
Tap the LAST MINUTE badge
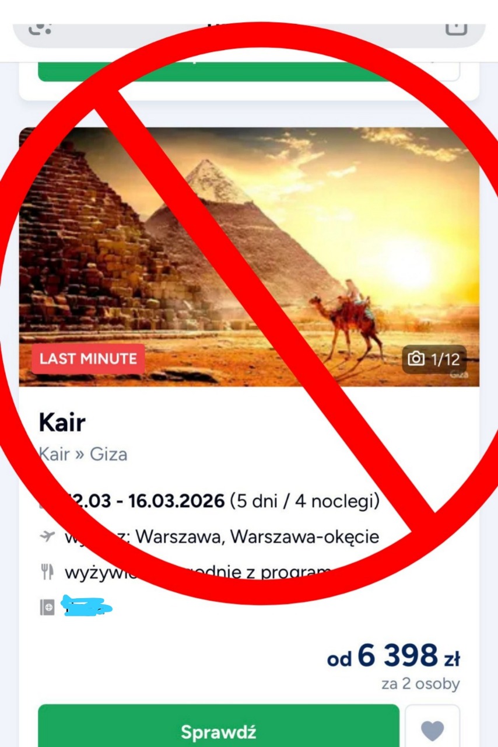tap(88, 358)
